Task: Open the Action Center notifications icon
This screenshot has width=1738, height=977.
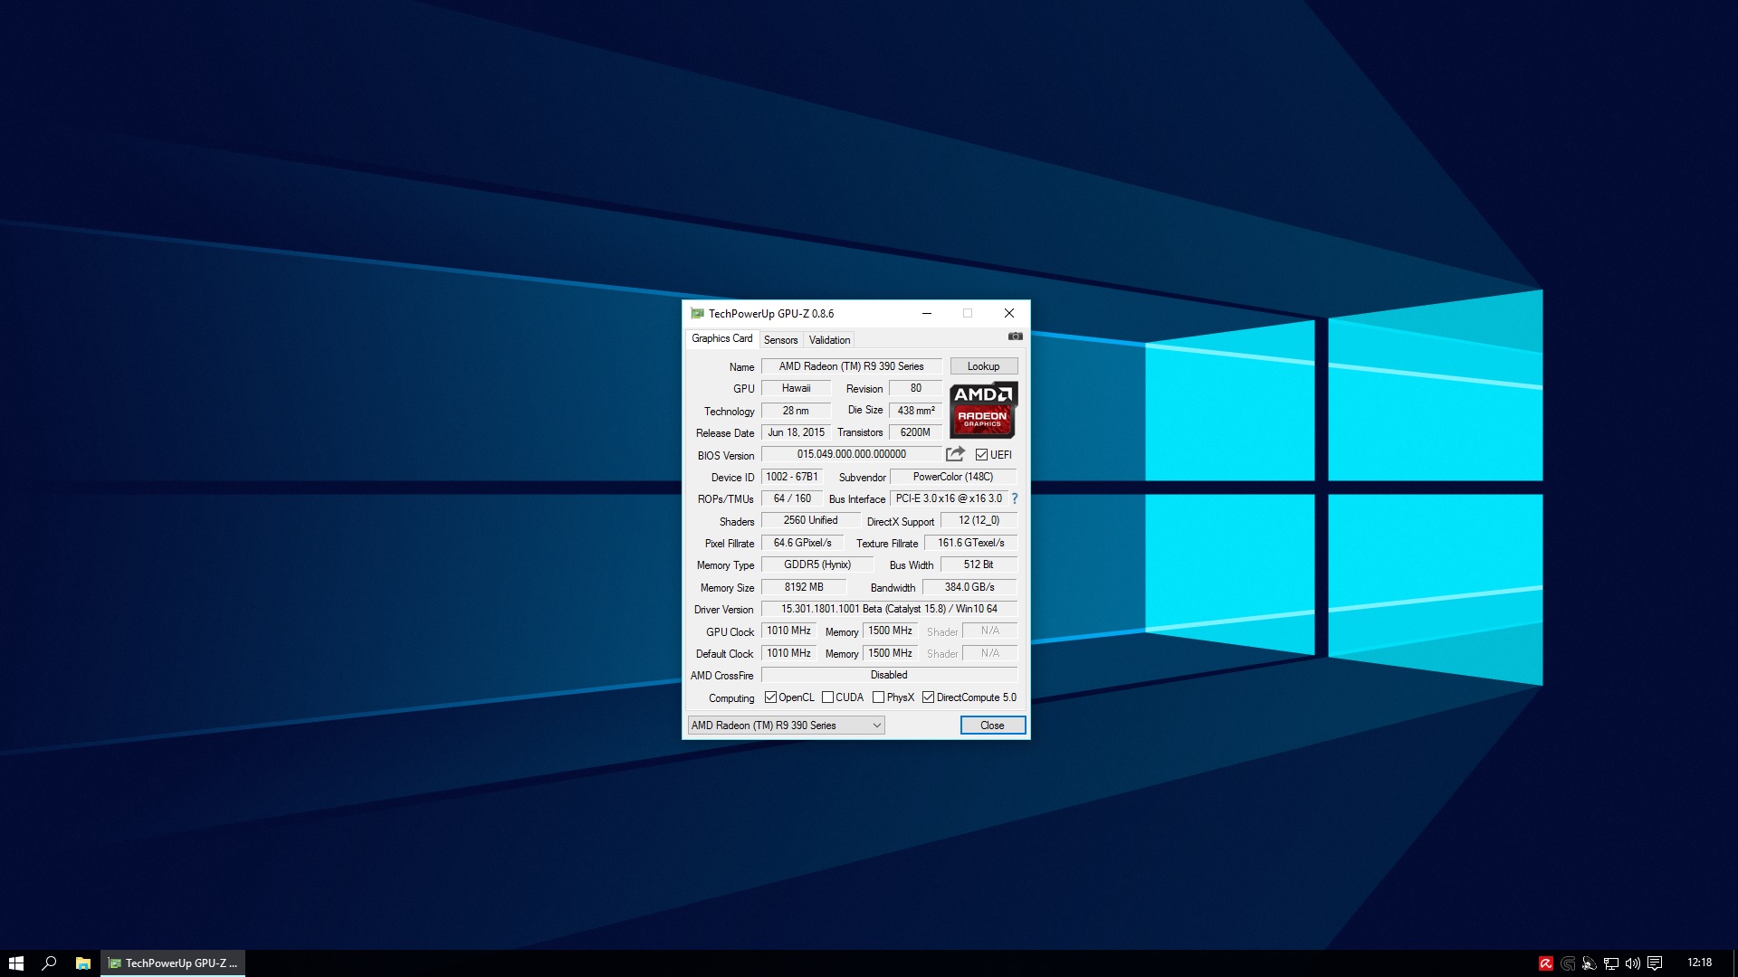Action: coord(1655,963)
